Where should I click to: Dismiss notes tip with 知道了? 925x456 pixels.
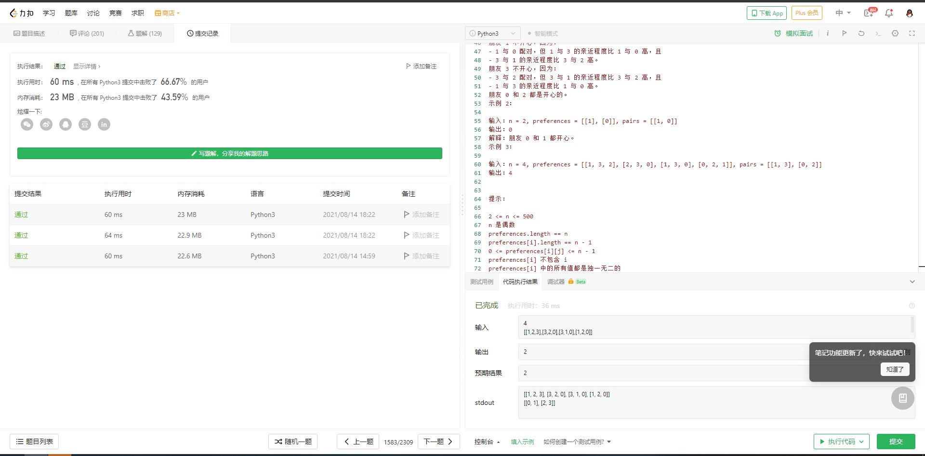point(895,369)
